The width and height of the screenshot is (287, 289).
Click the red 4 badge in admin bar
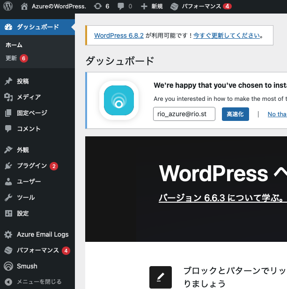tap(227, 7)
